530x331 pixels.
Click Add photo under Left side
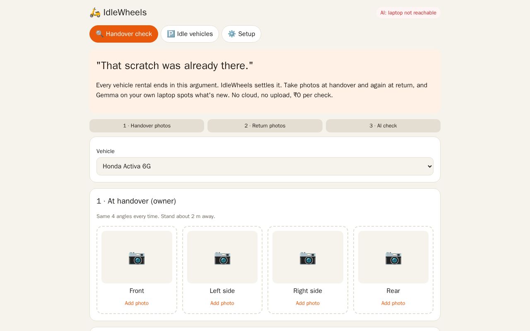[222, 303]
